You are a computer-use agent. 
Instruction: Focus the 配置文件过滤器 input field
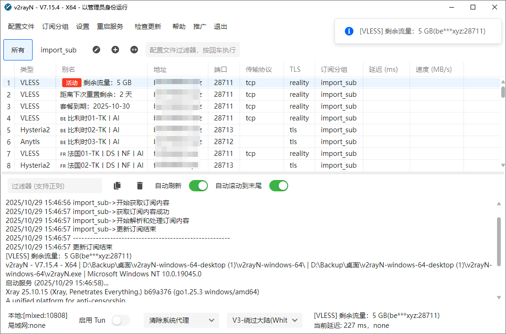(x=192, y=50)
